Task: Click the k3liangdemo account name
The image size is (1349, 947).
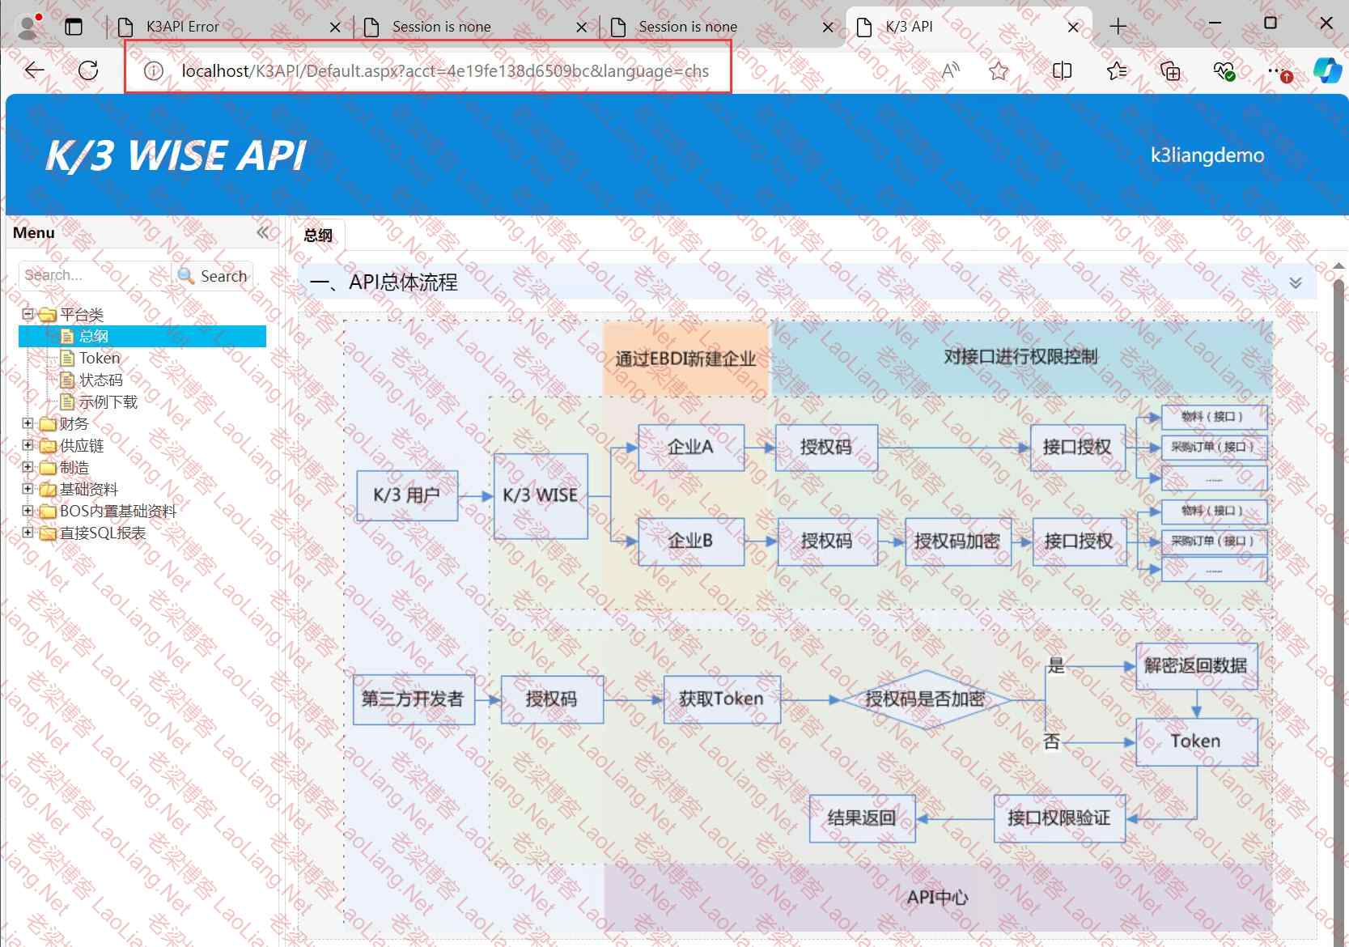Action: [x=1207, y=155]
